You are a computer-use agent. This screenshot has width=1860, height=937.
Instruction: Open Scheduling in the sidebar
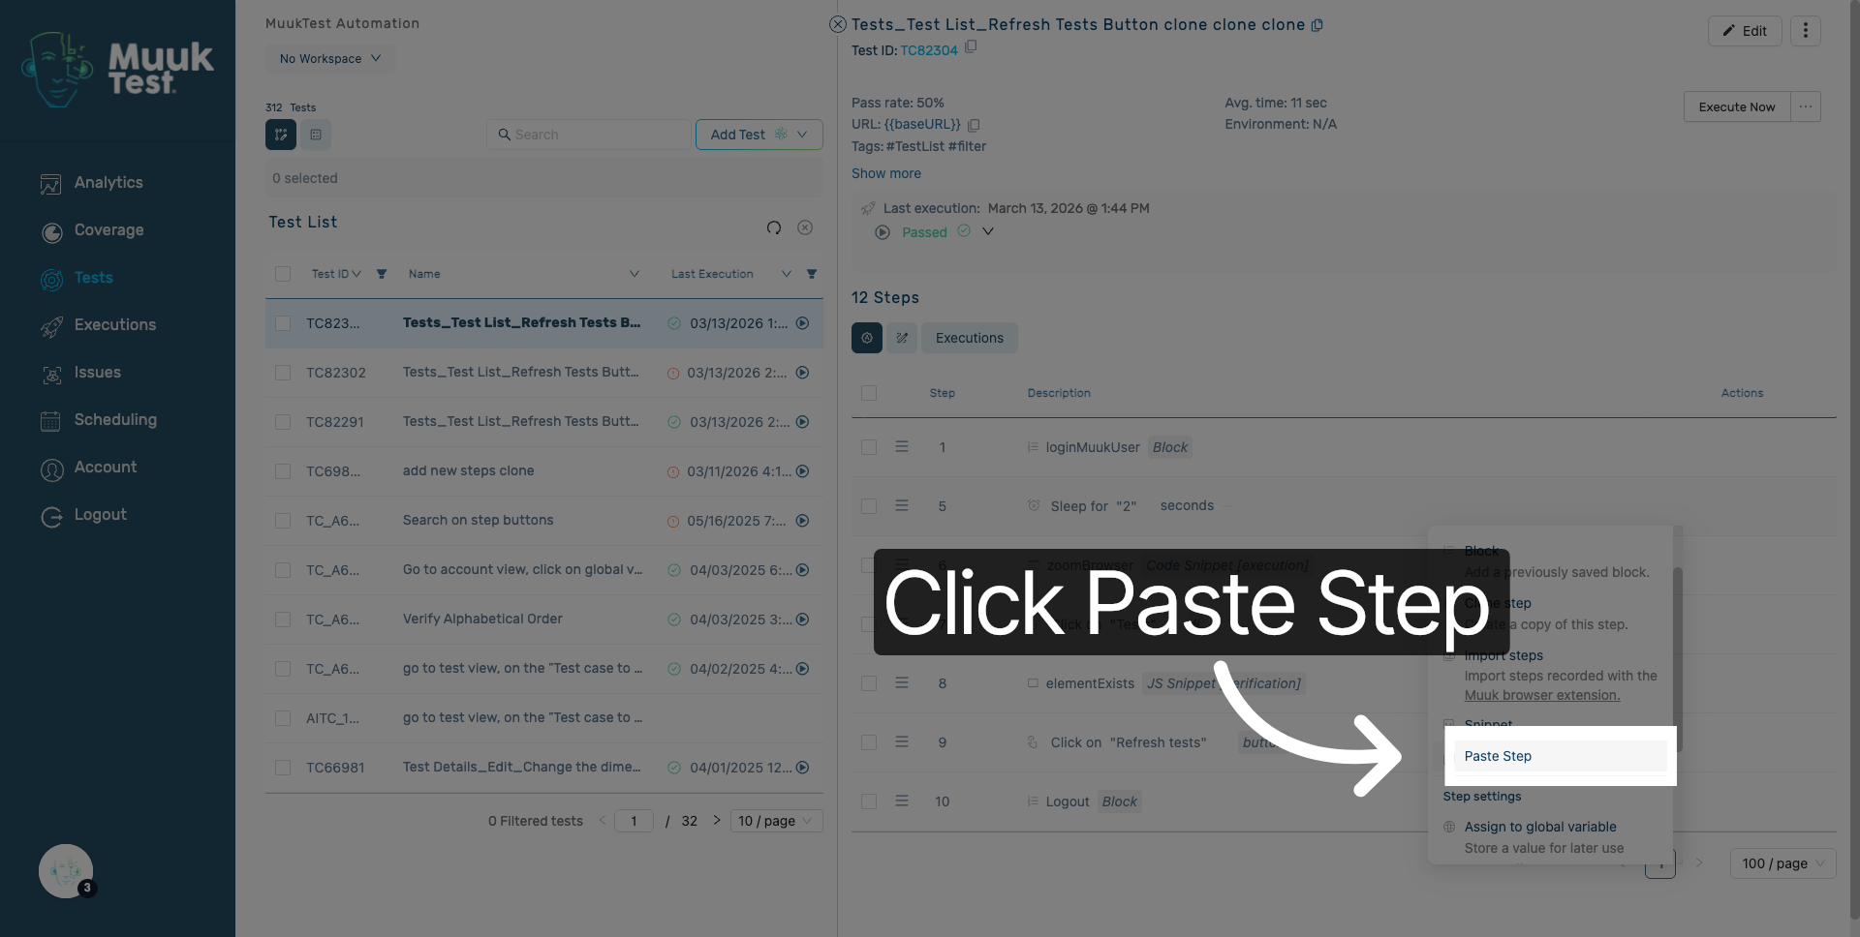pyautogui.click(x=98, y=420)
